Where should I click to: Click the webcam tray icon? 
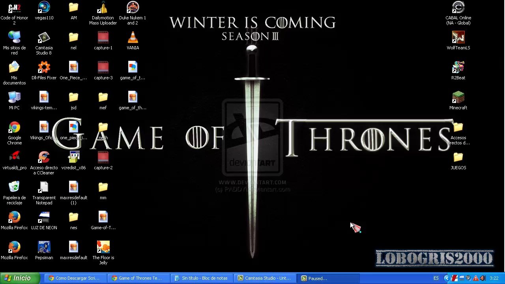[x=468, y=278]
